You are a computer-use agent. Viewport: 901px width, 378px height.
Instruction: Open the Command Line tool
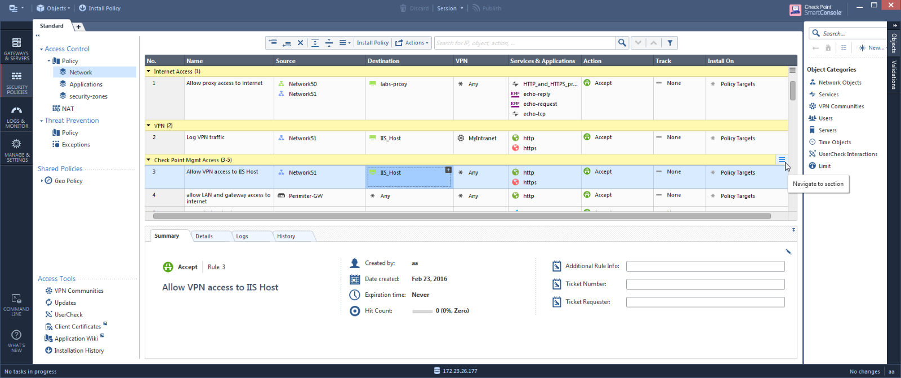(x=16, y=305)
